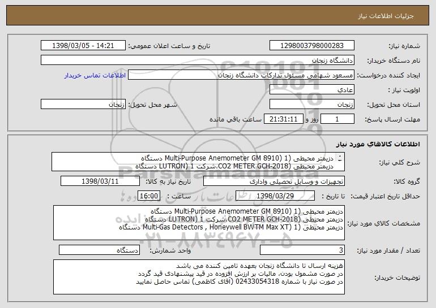436x308 pixels.
Task: Select the priority field عادی
Action: tap(311, 90)
